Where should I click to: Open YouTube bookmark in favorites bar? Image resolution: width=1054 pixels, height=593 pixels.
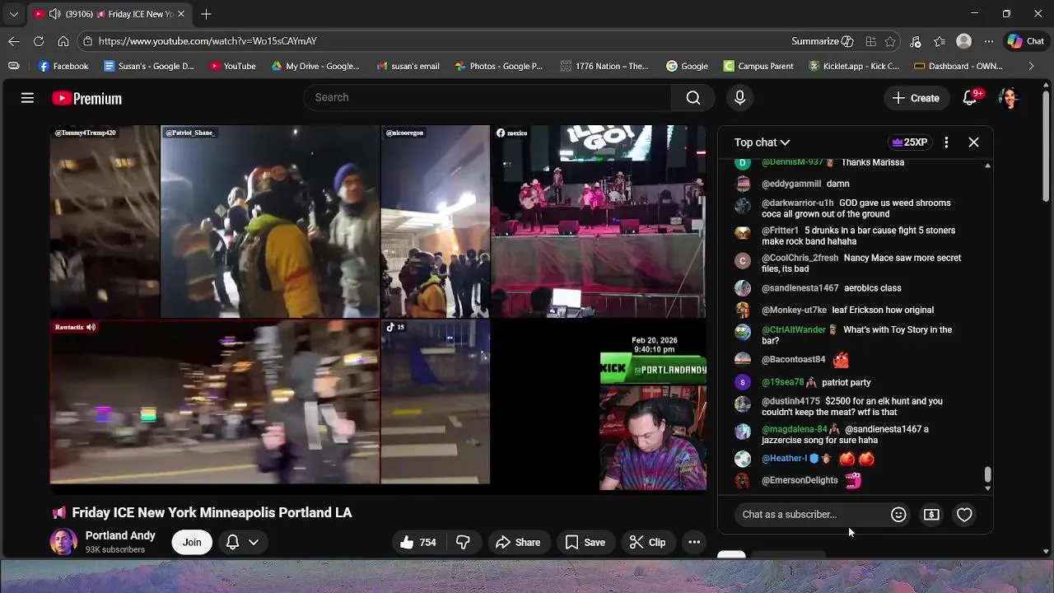click(232, 66)
